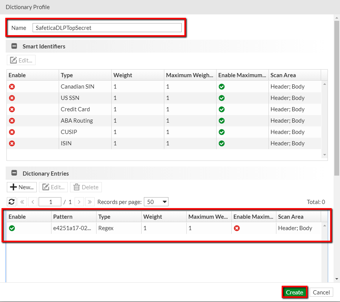This screenshot has height=302, width=340.
Task: Refresh the dictionary entries list
Action: tap(11, 202)
